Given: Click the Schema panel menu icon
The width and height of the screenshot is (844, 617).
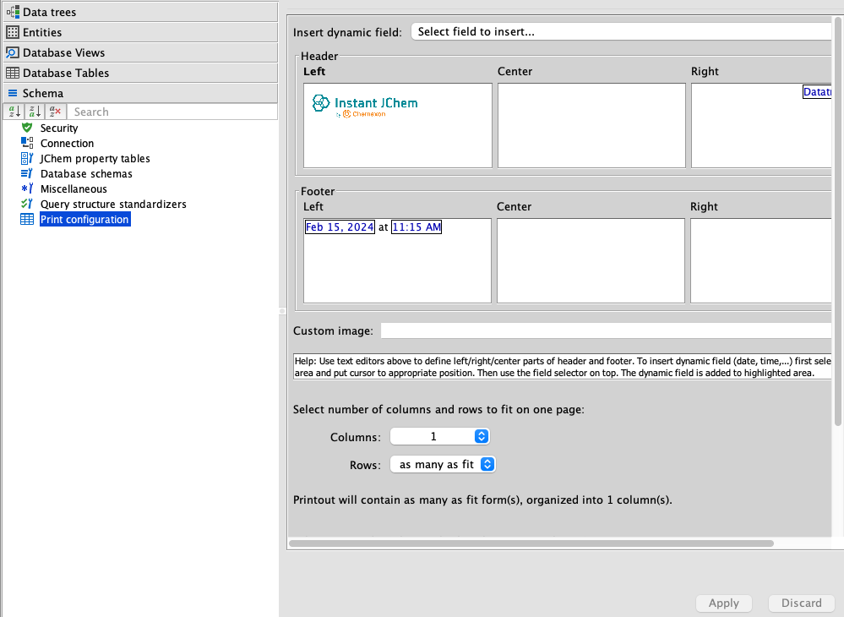Looking at the screenshot, I should [x=12, y=92].
